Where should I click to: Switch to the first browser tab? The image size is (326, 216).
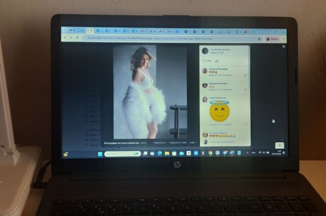(x=72, y=30)
